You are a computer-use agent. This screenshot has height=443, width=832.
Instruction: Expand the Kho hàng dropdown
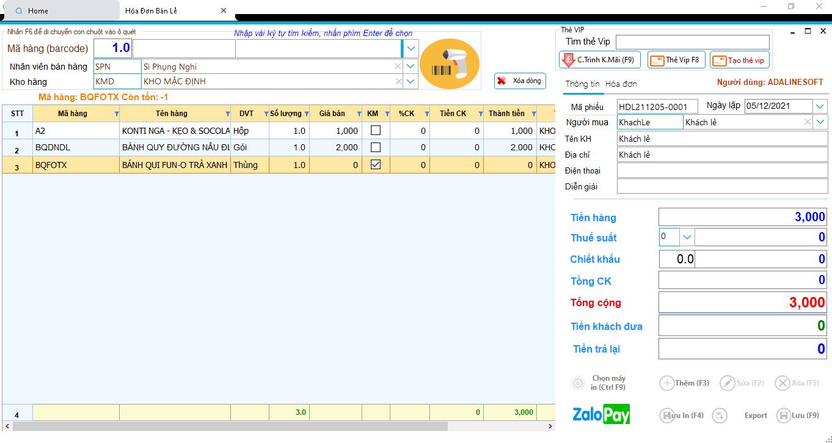tap(411, 81)
